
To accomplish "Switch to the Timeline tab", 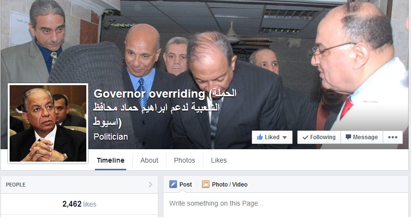I will tap(111, 160).
